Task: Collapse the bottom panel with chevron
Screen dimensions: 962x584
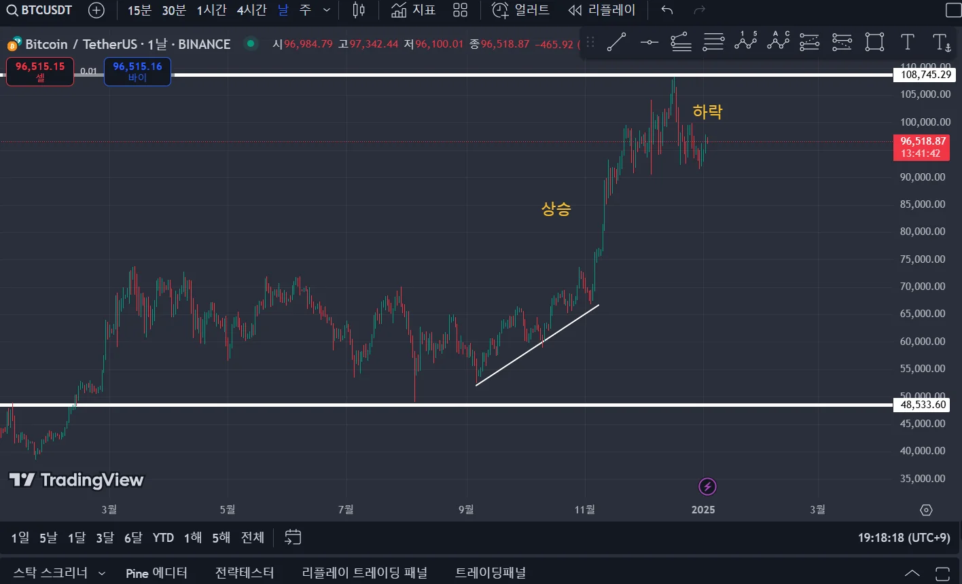Action: (912, 573)
